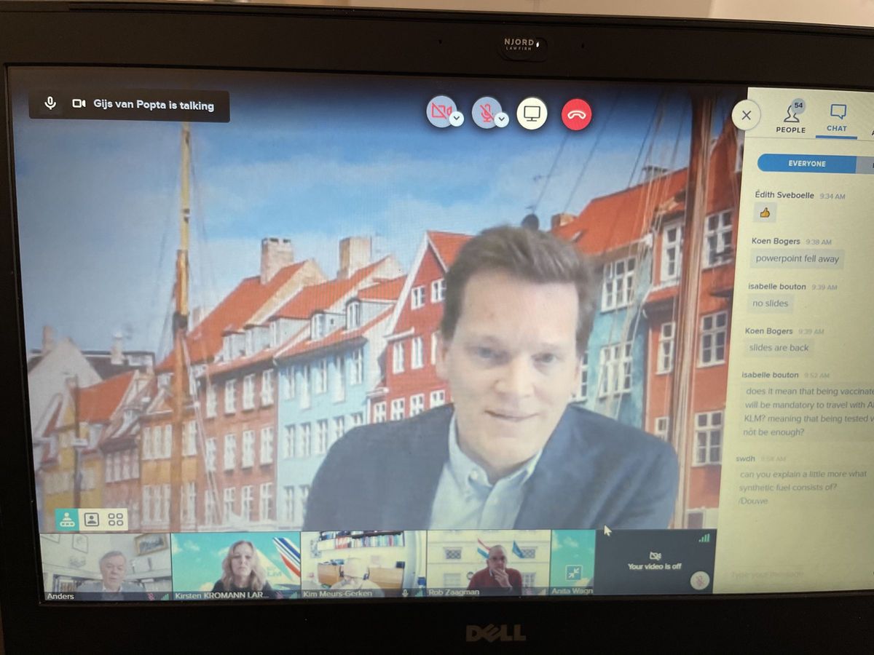874x655 pixels.
Task: Click the microphone icon in the speaker banner
Action: tap(50, 103)
